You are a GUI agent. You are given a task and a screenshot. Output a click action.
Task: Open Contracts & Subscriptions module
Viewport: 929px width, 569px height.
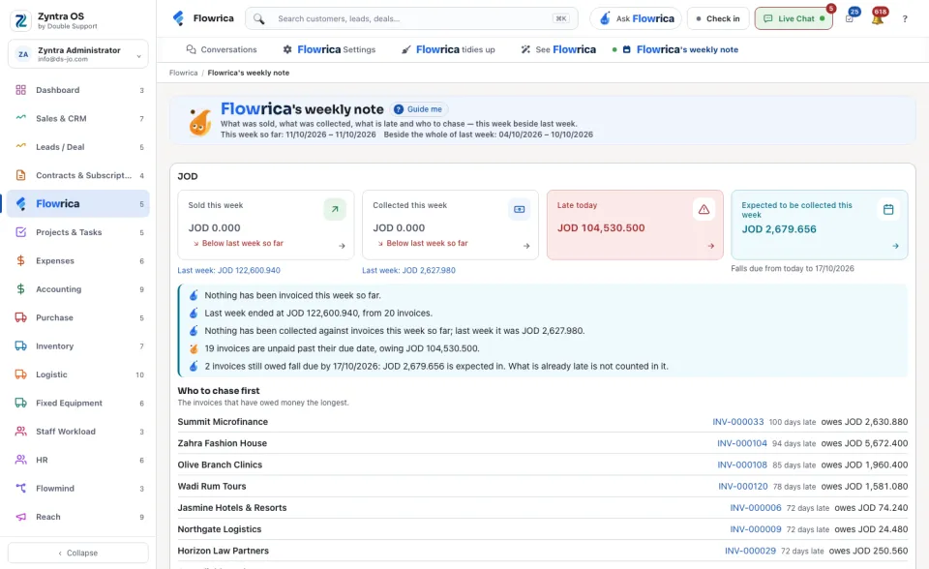tap(78, 175)
